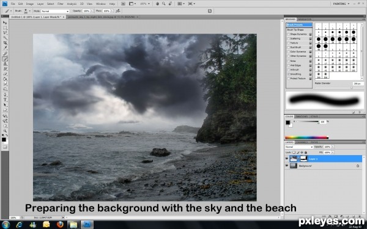Open the File Explorer taskbar icon

pyautogui.click(x=73, y=225)
